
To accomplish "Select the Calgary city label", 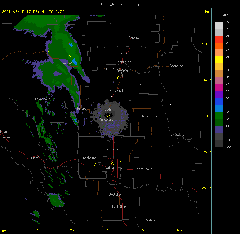I will pyautogui.click(x=111, y=168).
